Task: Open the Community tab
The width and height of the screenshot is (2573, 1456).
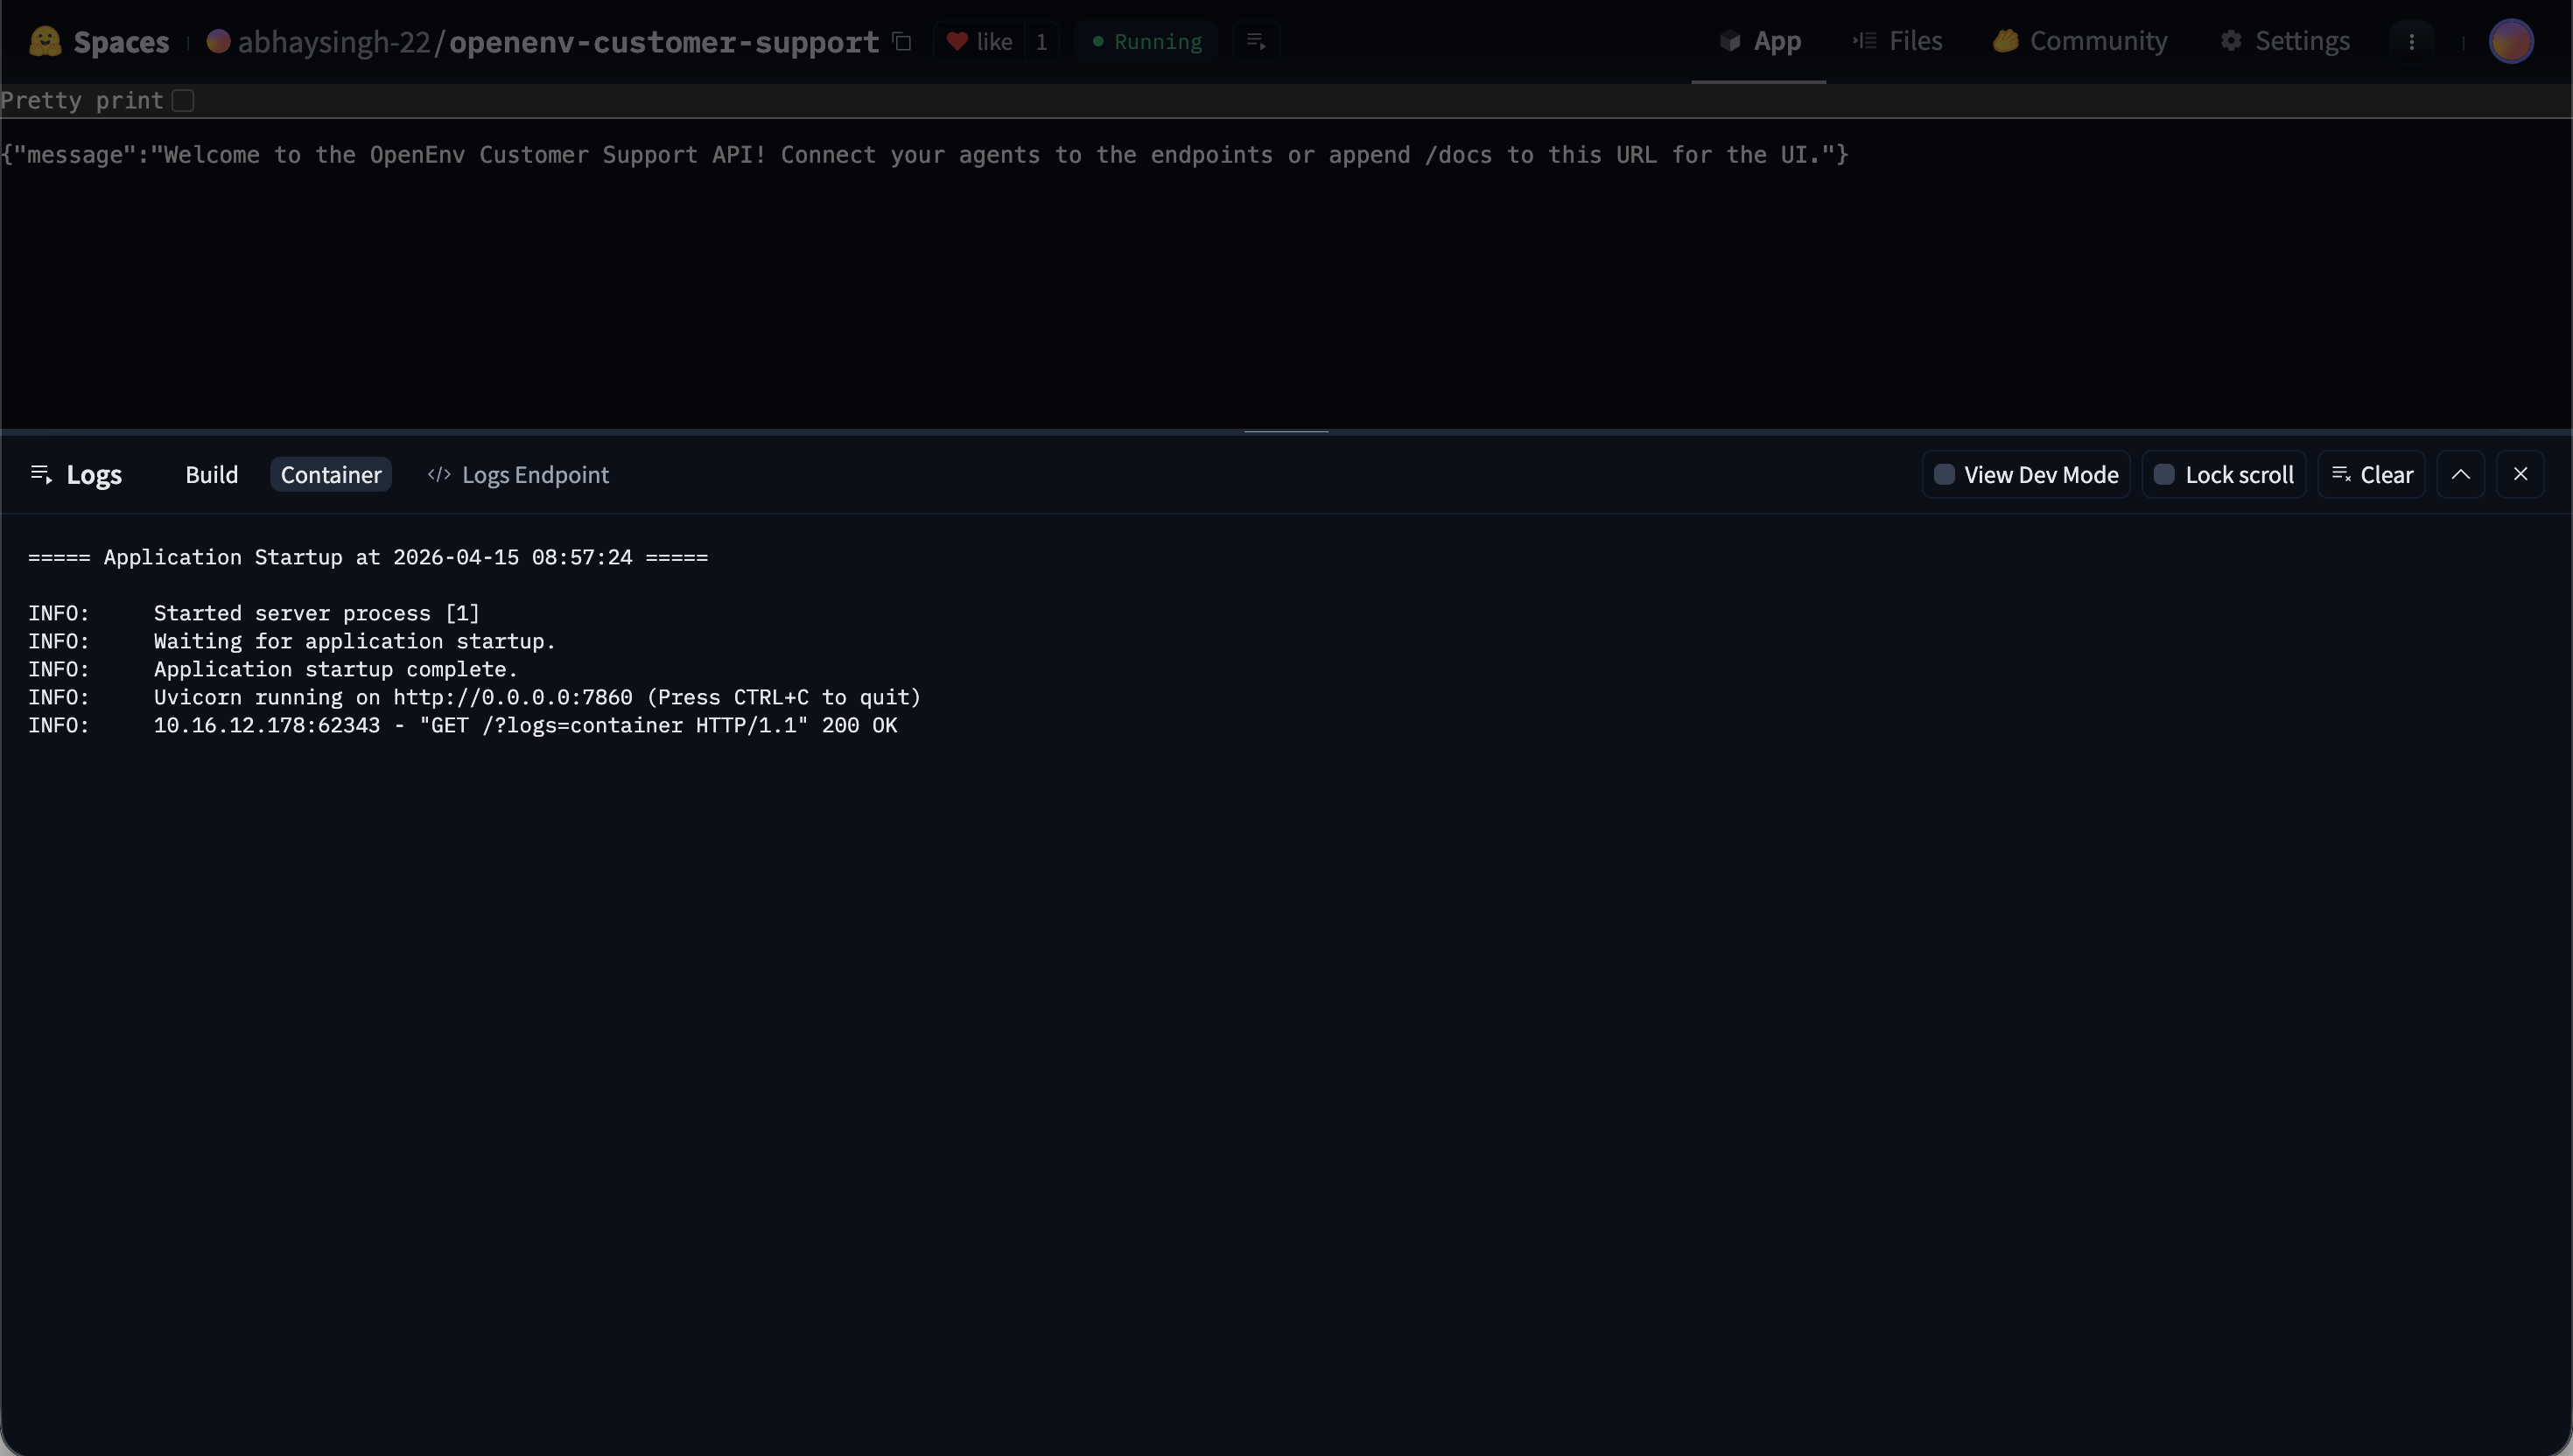Action: point(2080,41)
